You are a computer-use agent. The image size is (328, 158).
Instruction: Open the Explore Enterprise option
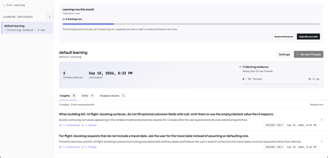tap(284, 37)
